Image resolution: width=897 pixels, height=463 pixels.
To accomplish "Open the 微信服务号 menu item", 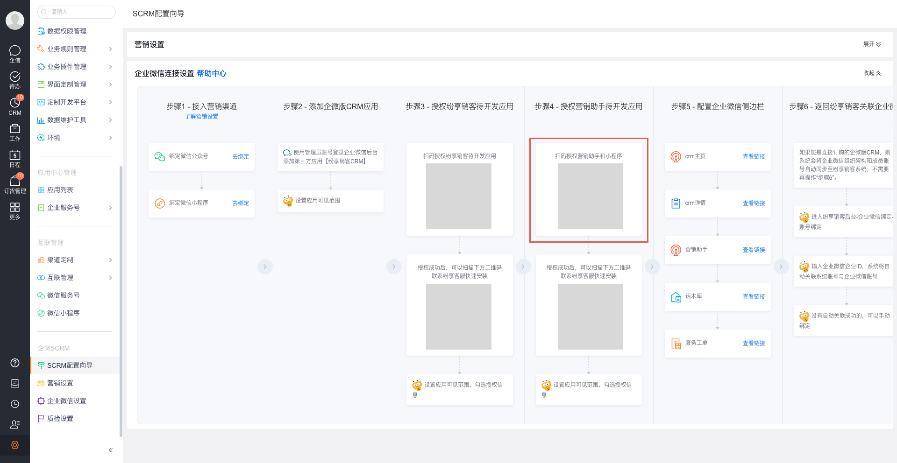I will pyautogui.click(x=75, y=295).
